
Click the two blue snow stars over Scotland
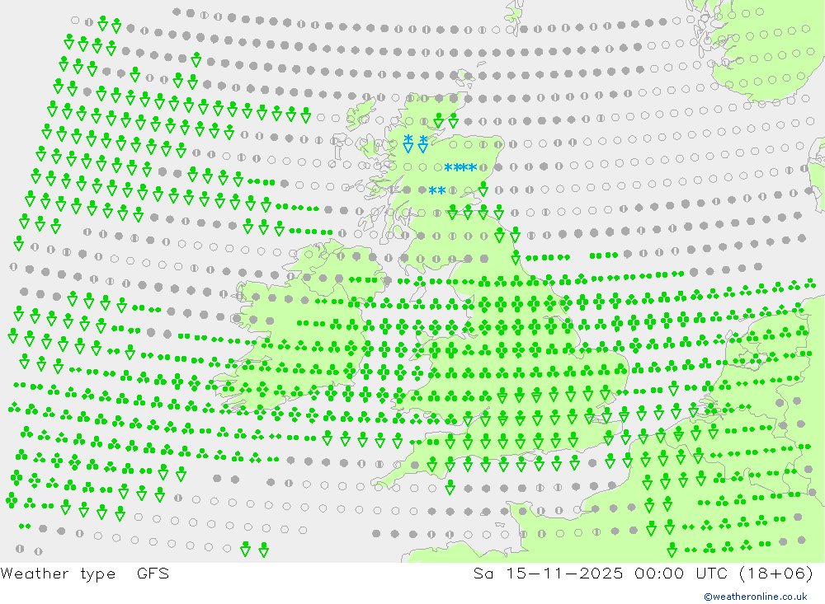(437, 190)
